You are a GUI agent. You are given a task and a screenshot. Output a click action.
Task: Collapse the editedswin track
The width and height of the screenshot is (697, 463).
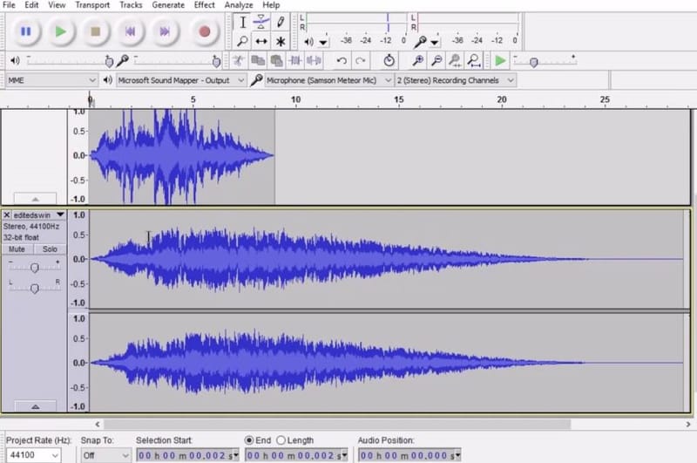[x=35, y=406]
